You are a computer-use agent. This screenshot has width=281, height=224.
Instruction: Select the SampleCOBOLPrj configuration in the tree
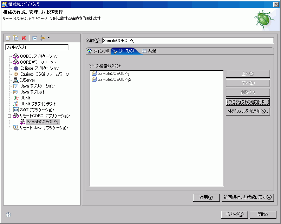(43, 122)
